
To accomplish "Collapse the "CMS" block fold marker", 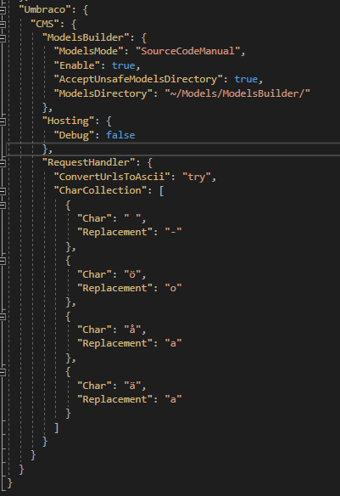I will point(3,24).
